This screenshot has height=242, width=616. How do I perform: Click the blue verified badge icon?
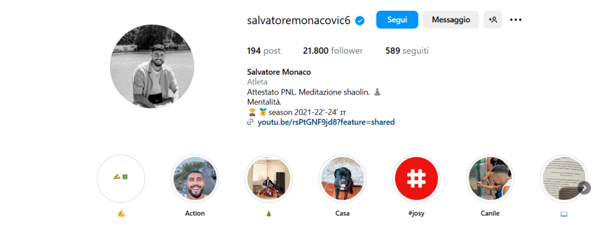pyautogui.click(x=360, y=21)
